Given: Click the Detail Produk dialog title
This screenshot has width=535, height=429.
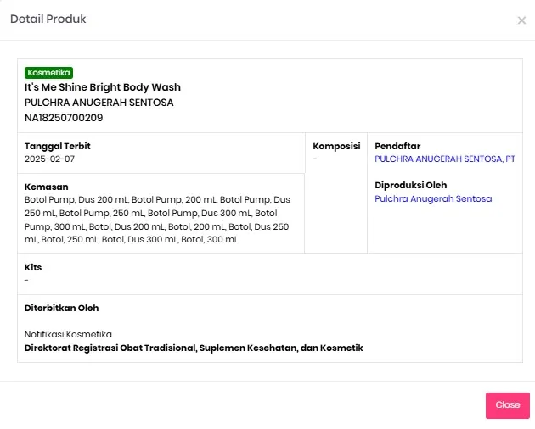Looking at the screenshot, I should click(x=48, y=19).
